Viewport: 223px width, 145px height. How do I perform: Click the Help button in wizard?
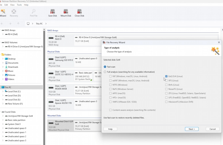point(110,129)
